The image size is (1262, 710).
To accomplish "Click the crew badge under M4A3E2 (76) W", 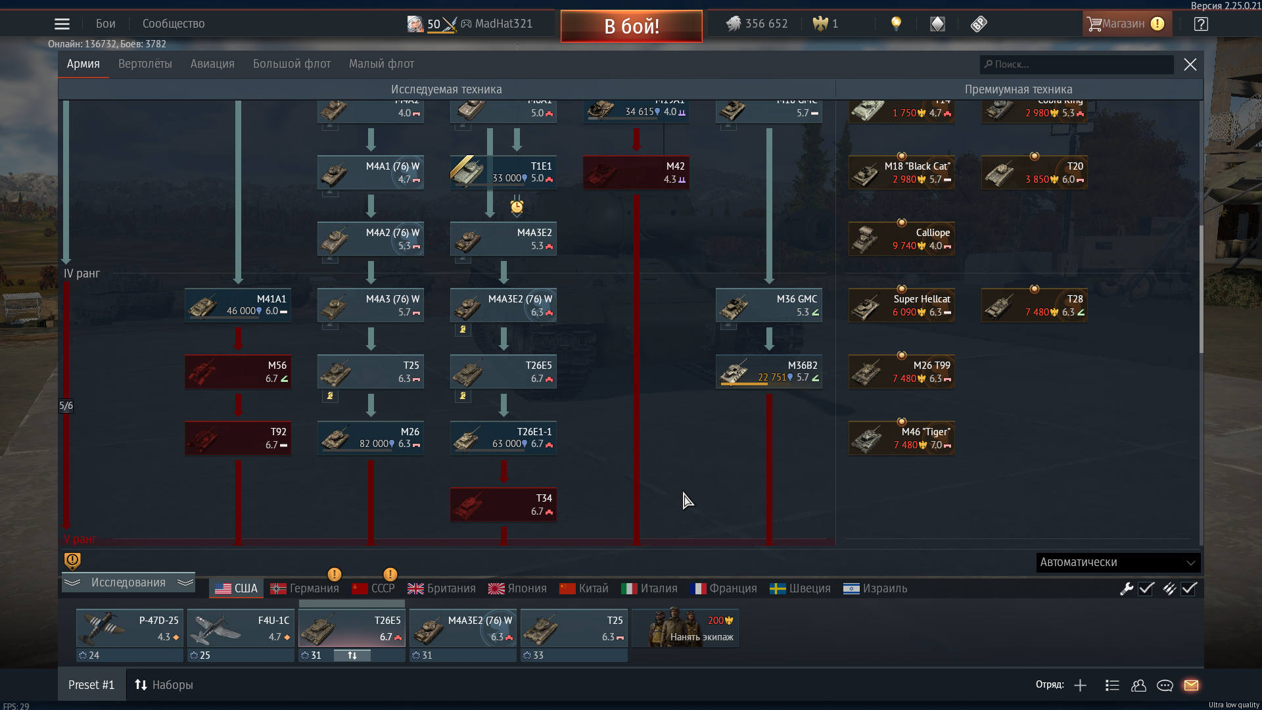I will click(x=463, y=329).
